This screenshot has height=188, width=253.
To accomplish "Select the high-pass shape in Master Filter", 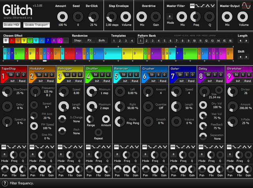I will click(x=203, y=6).
